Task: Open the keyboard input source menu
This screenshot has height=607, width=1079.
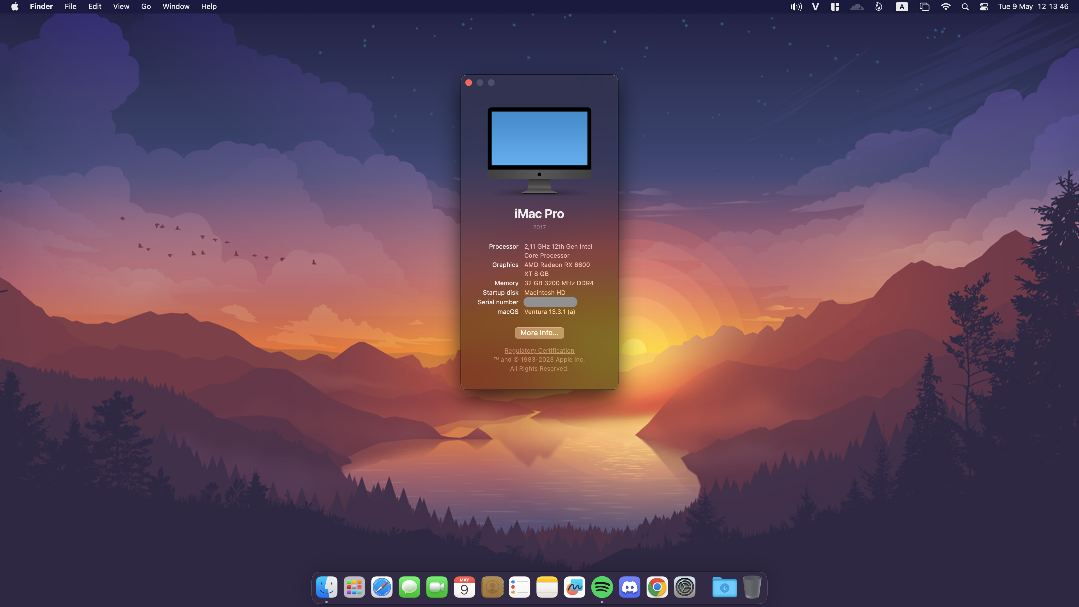Action: click(x=901, y=7)
